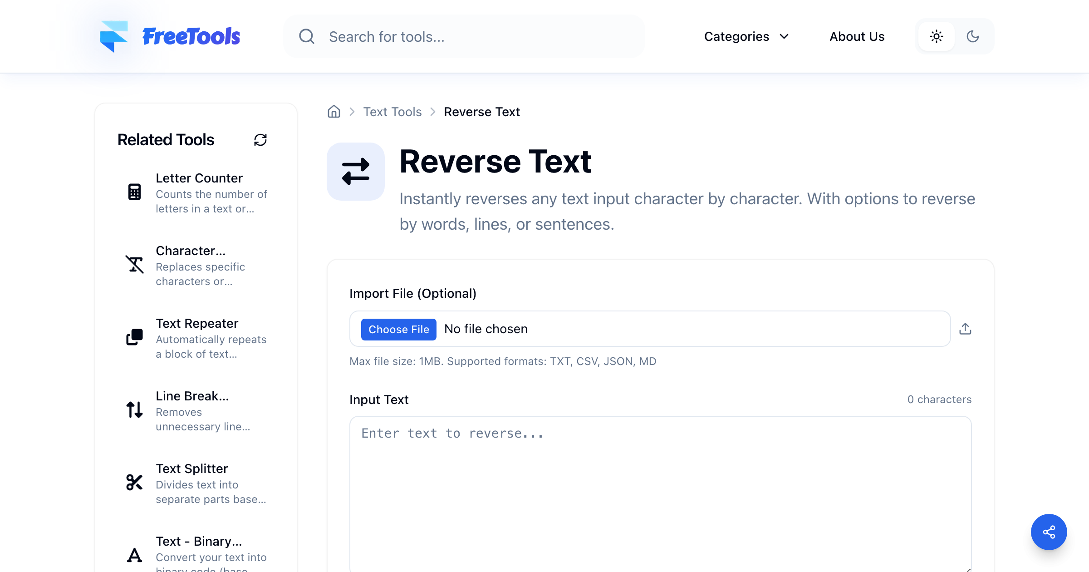Viewport: 1089px width, 572px height.
Task: Click the Choose File button
Action: pyautogui.click(x=398, y=329)
